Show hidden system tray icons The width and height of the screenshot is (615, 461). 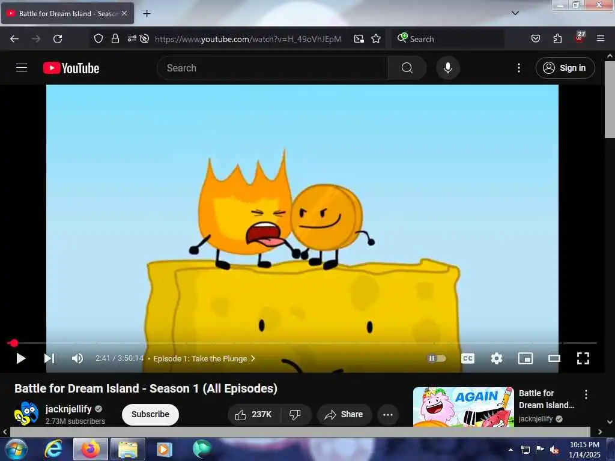coord(510,450)
